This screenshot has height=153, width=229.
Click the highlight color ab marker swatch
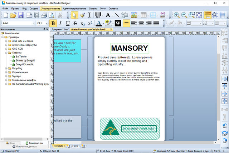click(108, 23)
